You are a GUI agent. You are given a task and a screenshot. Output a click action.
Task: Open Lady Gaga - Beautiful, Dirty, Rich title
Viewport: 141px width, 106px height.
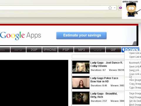104,95
